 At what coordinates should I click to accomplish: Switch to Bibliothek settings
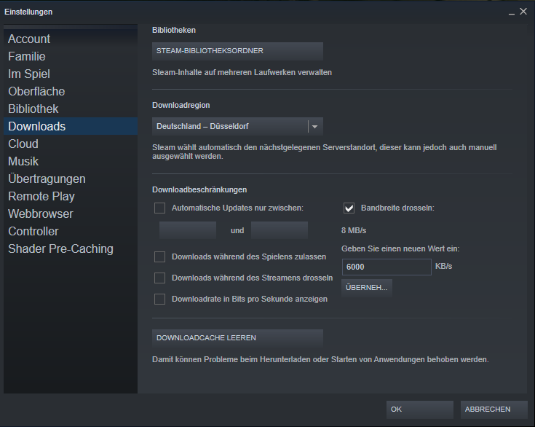click(x=71, y=109)
